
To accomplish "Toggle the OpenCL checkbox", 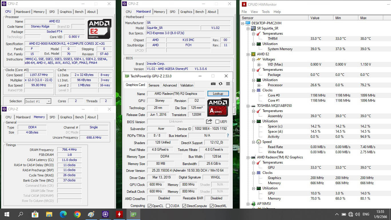I will point(149,206).
